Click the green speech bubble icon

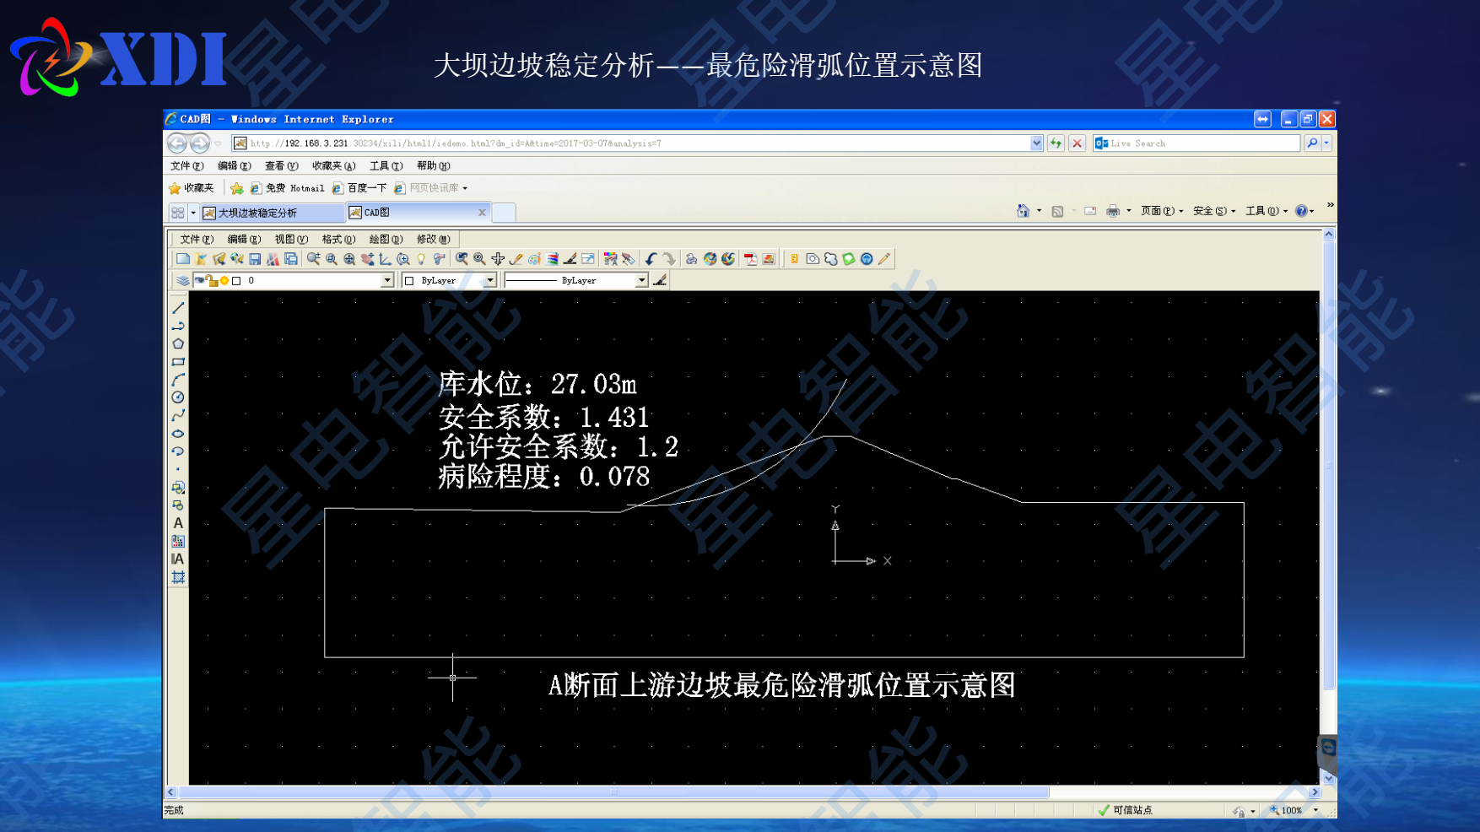(848, 259)
